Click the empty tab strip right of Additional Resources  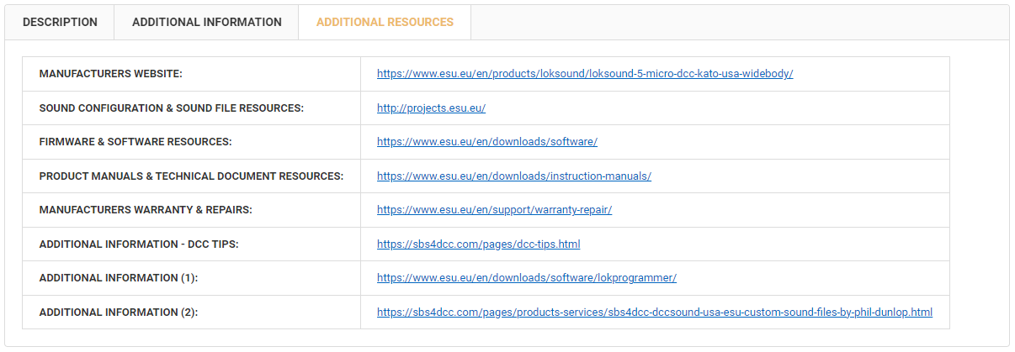740,23
